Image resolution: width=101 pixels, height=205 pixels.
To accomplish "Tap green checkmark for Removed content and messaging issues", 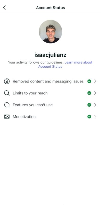I will click(89, 81).
